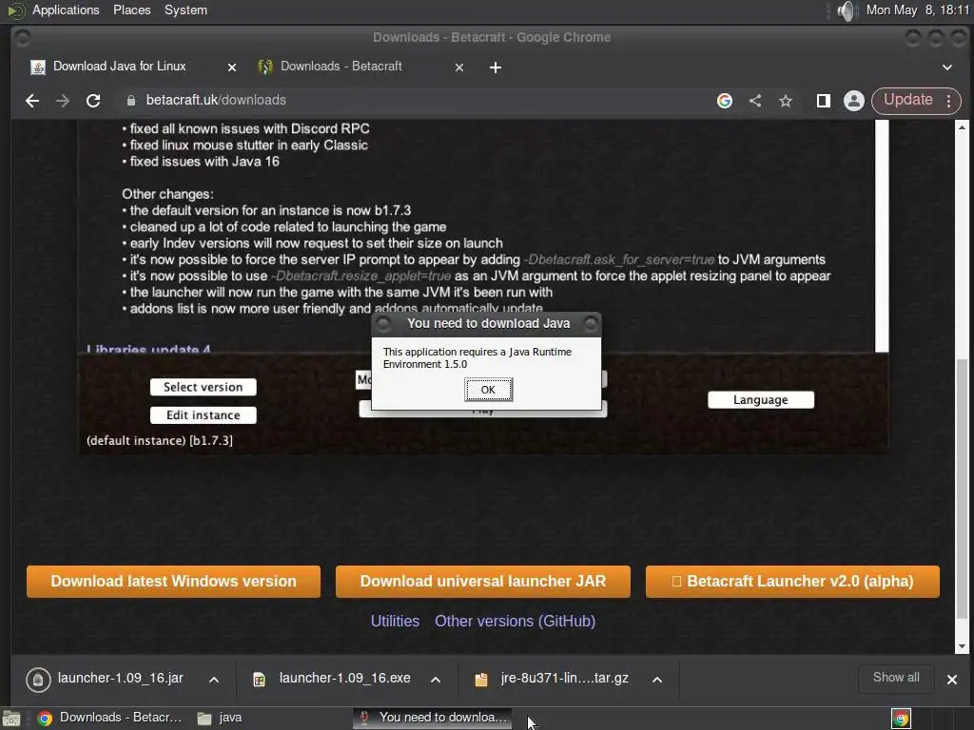Open Other versions (GitHub) link
The width and height of the screenshot is (974, 730).
[515, 621]
